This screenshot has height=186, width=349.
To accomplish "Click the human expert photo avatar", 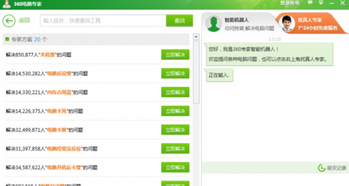I will click(x=287, y=23).
